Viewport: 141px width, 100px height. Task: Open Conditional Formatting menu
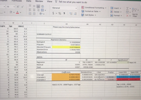94,8
